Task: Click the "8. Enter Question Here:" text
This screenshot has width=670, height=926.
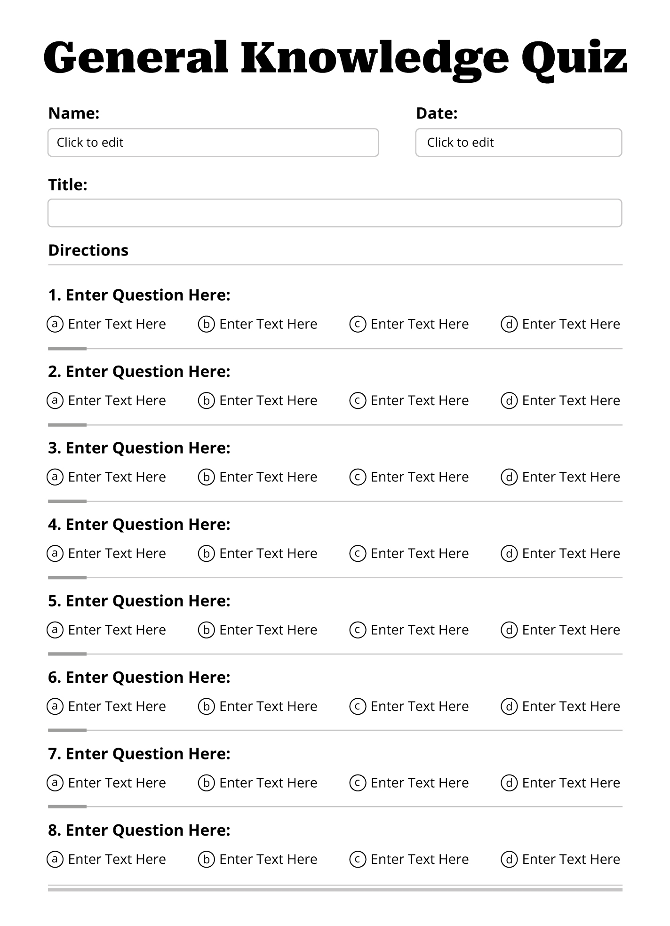Action: click(x=139, y=830)
